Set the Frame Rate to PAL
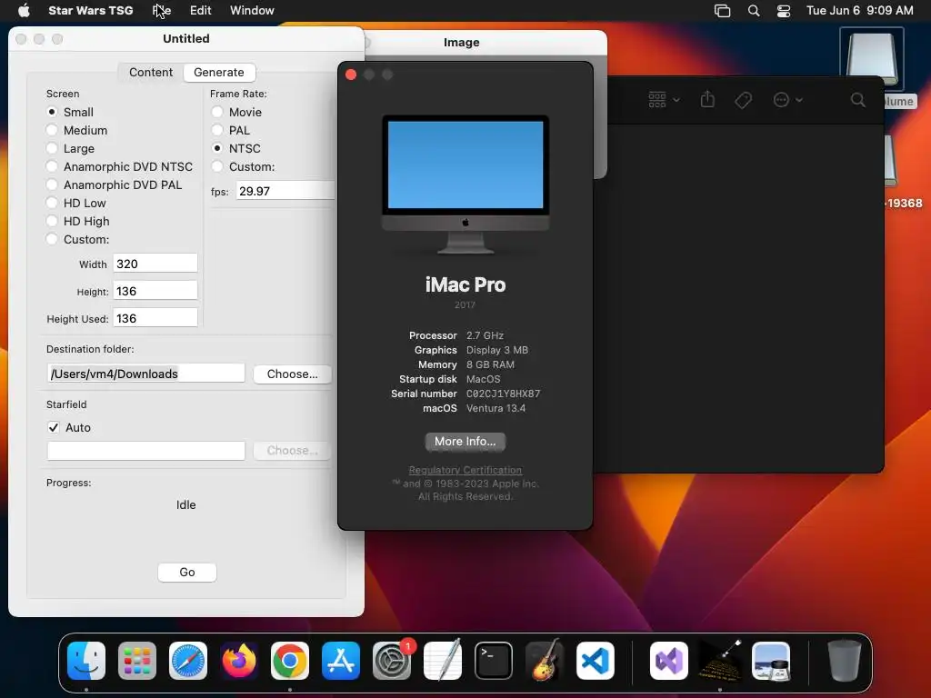Screen dimensions: 931x698 tap(217, 130)
